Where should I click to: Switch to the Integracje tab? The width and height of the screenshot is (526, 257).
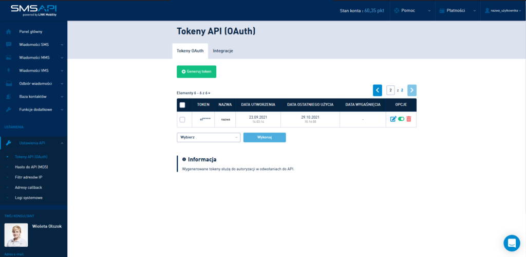coord(223,51)
